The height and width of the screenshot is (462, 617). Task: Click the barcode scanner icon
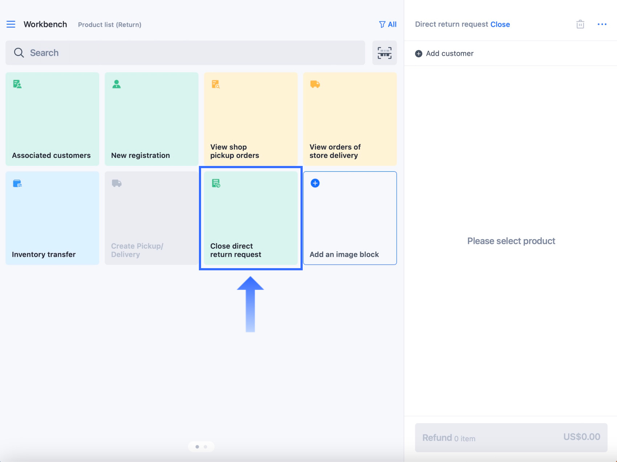(384, 53)
